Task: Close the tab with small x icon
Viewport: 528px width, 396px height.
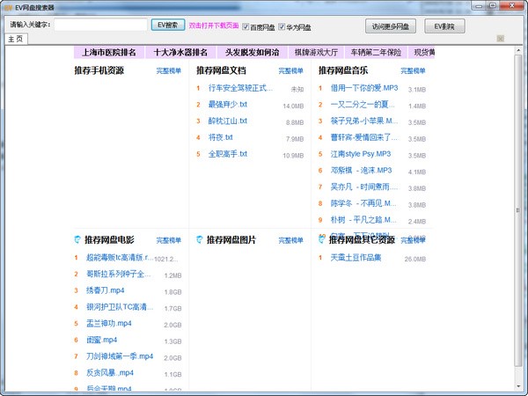Action: (501, 39)
